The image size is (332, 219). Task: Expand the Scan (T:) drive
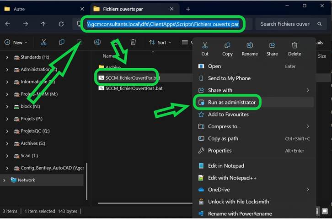tap(7, 156)
